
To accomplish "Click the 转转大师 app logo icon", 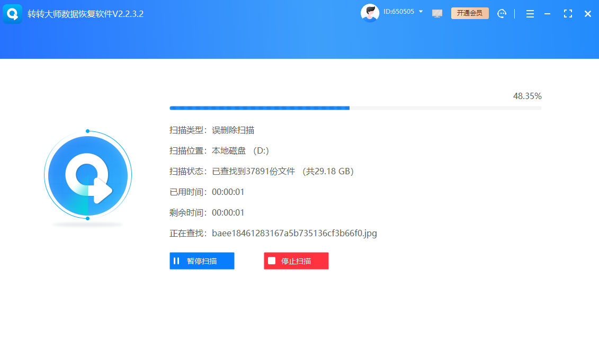I will pyautogui.click(x=12, y=13).
